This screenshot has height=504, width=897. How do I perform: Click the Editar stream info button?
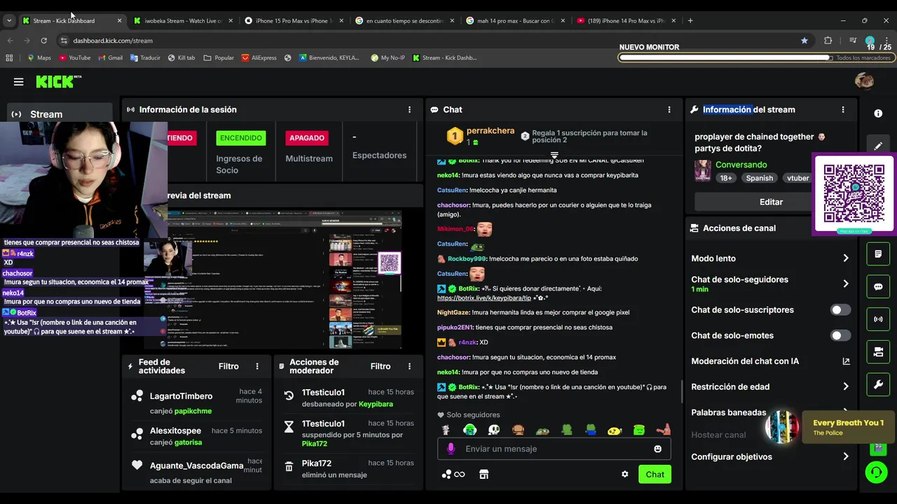point(771,202)
